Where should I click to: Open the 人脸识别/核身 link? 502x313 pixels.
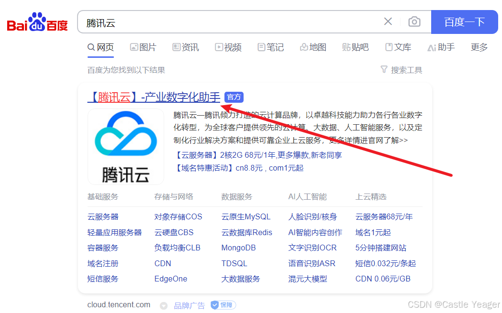[x=313, y=217]
